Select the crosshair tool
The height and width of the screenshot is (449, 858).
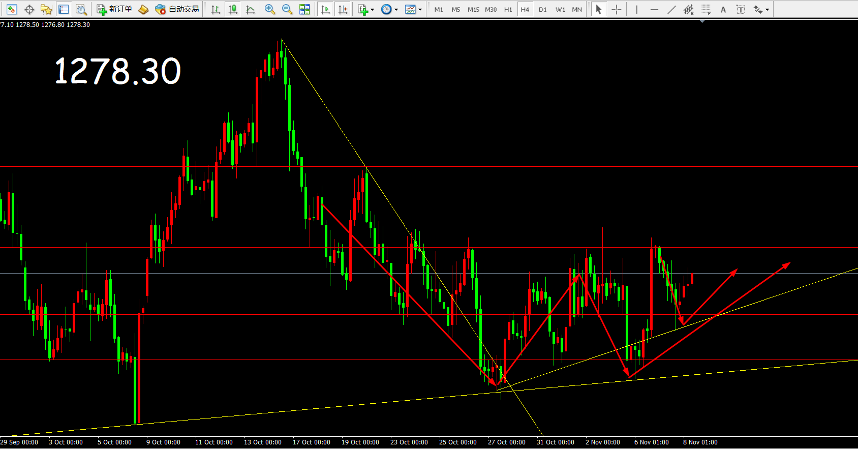click(x=616, y=9)
